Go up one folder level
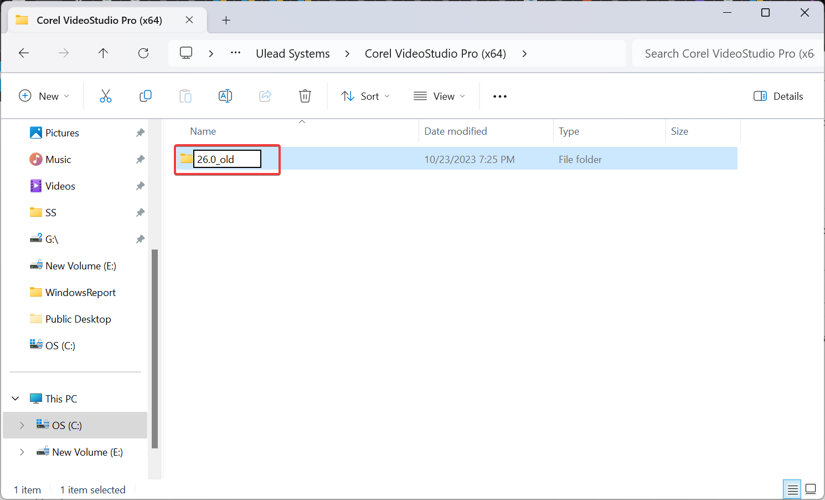 pyautogui.click(x=103, y=53)
